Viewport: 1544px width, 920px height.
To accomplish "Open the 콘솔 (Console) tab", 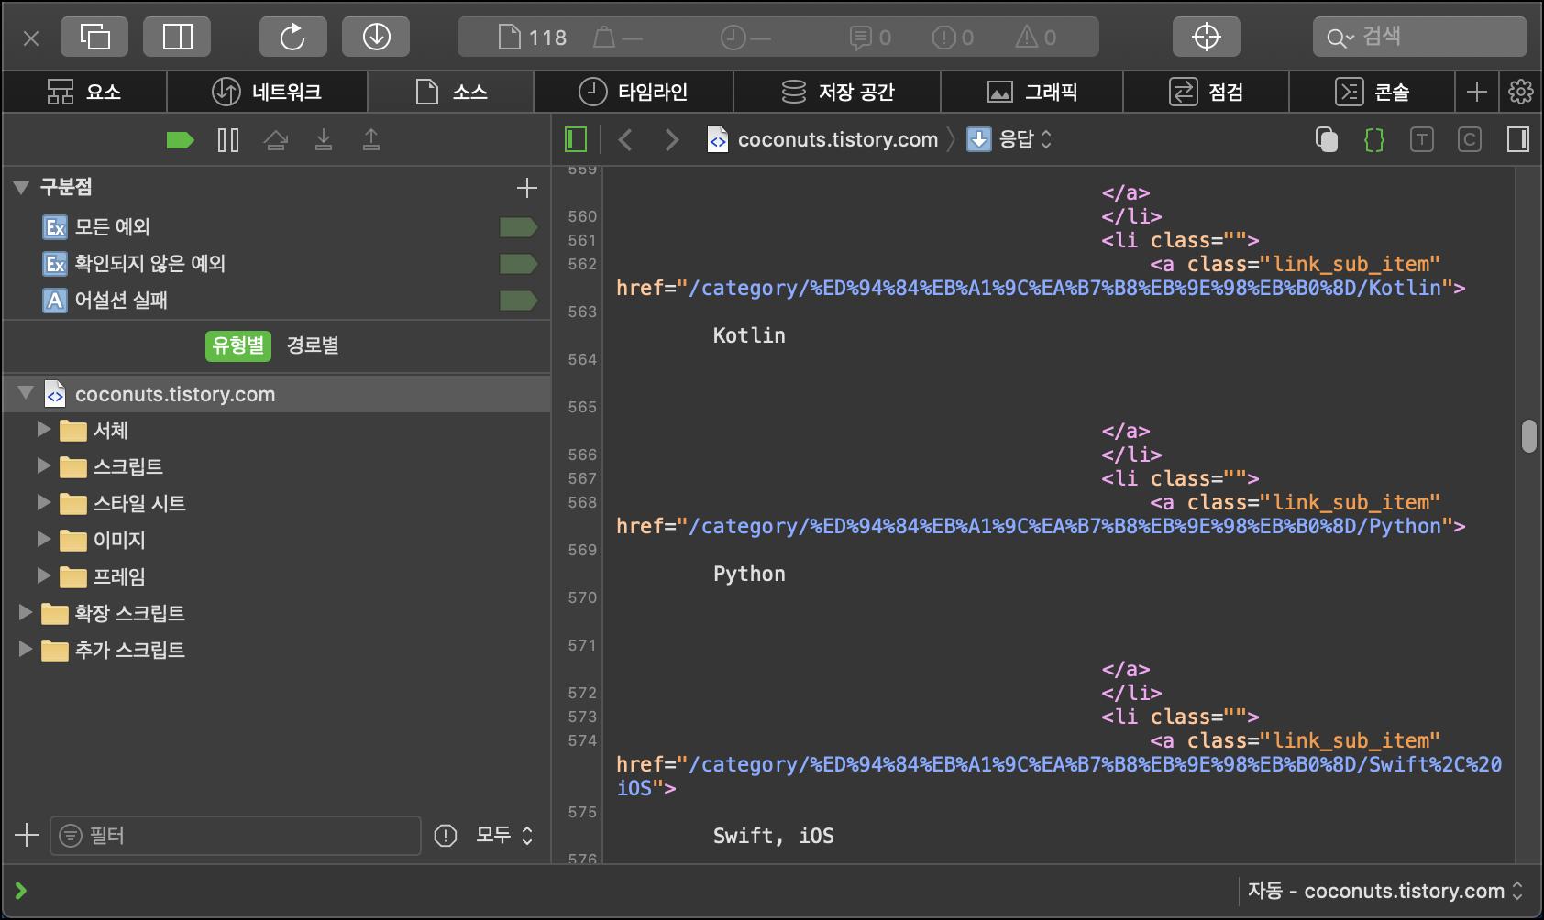I will point(1372,92).
